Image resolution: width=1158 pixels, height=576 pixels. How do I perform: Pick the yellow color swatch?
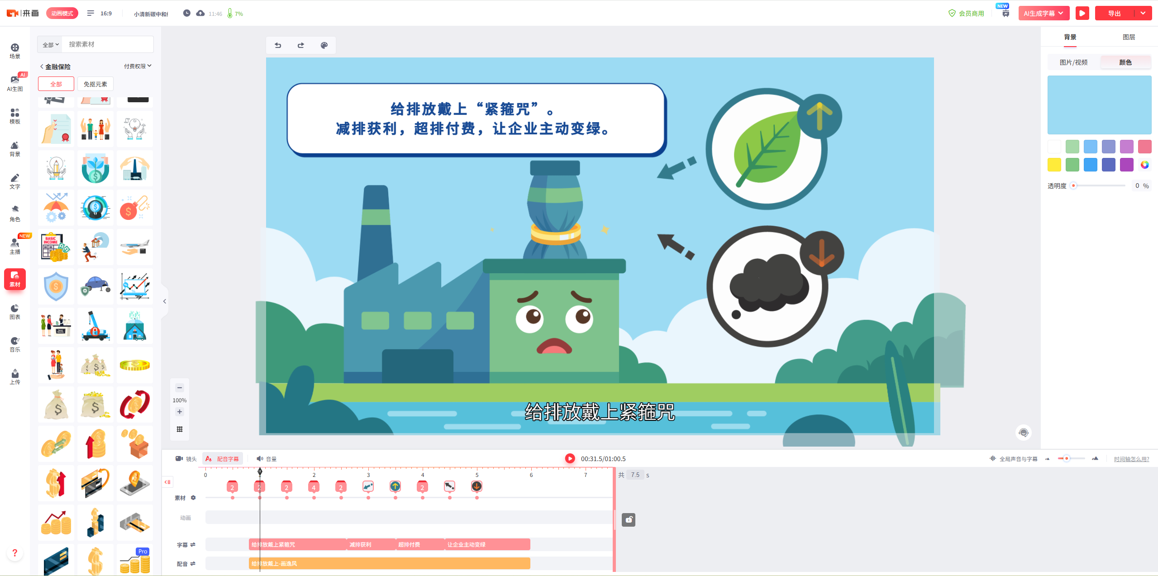pyautogui.click(x=1054, y=165)
